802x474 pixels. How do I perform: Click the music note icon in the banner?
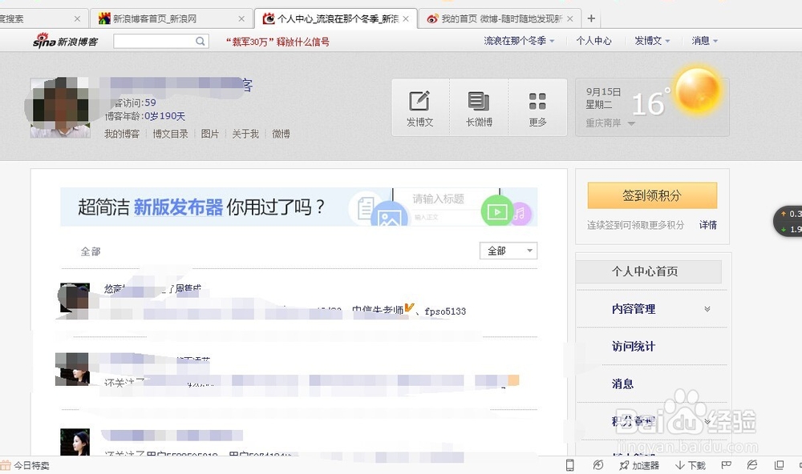(520, 212)
